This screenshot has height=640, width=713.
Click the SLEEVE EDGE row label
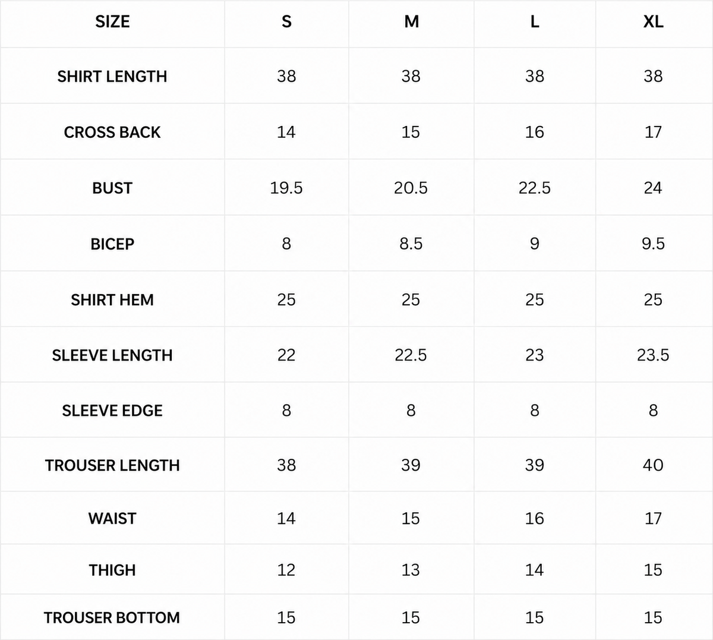[112, 411]
